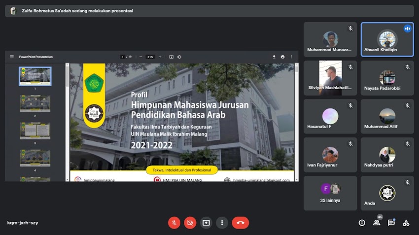The height and width of the screenshot is (235, 419).
Task: Select the Anda self-view tile
Action: (x=387, y=193)
